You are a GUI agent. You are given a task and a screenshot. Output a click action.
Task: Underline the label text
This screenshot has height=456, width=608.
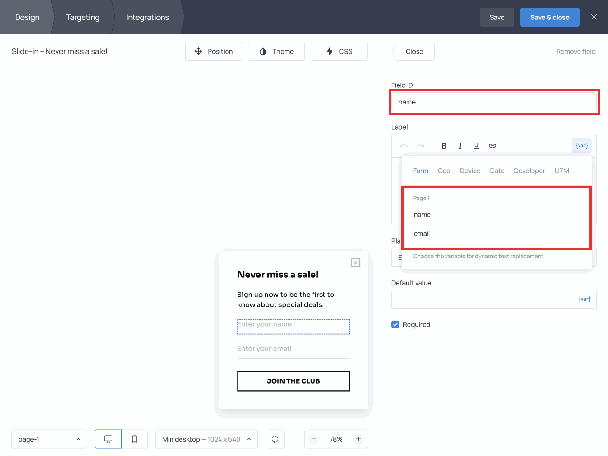coord(476,146)
